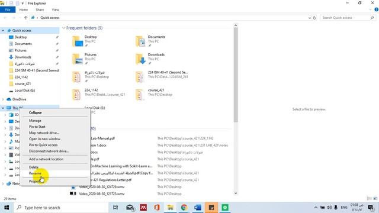Viewport: 379px width, 213px height.
Task: Select Desktop in the navigation pane
Action: tap(21, 37)
